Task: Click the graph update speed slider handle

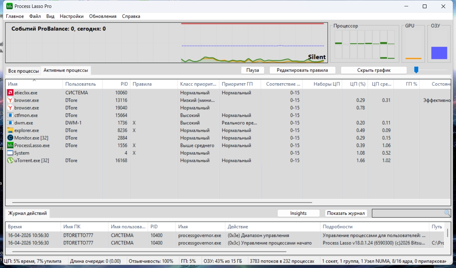Action: tap(416, 70)
